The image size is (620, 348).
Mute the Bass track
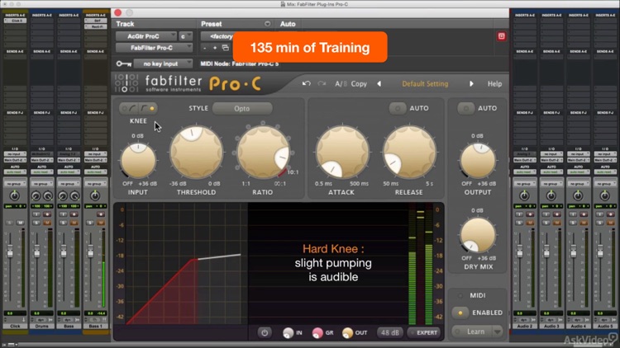pos(74,223)
